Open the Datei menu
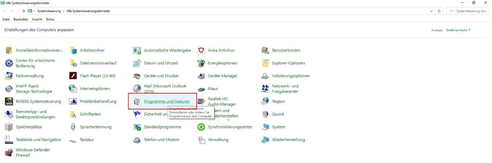This screenshot has width=492, height=163. point(6,19)
